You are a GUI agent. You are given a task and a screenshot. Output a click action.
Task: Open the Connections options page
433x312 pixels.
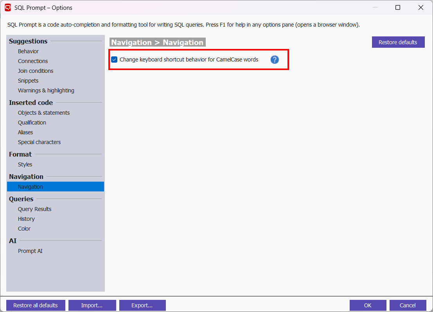coord(33,61)
